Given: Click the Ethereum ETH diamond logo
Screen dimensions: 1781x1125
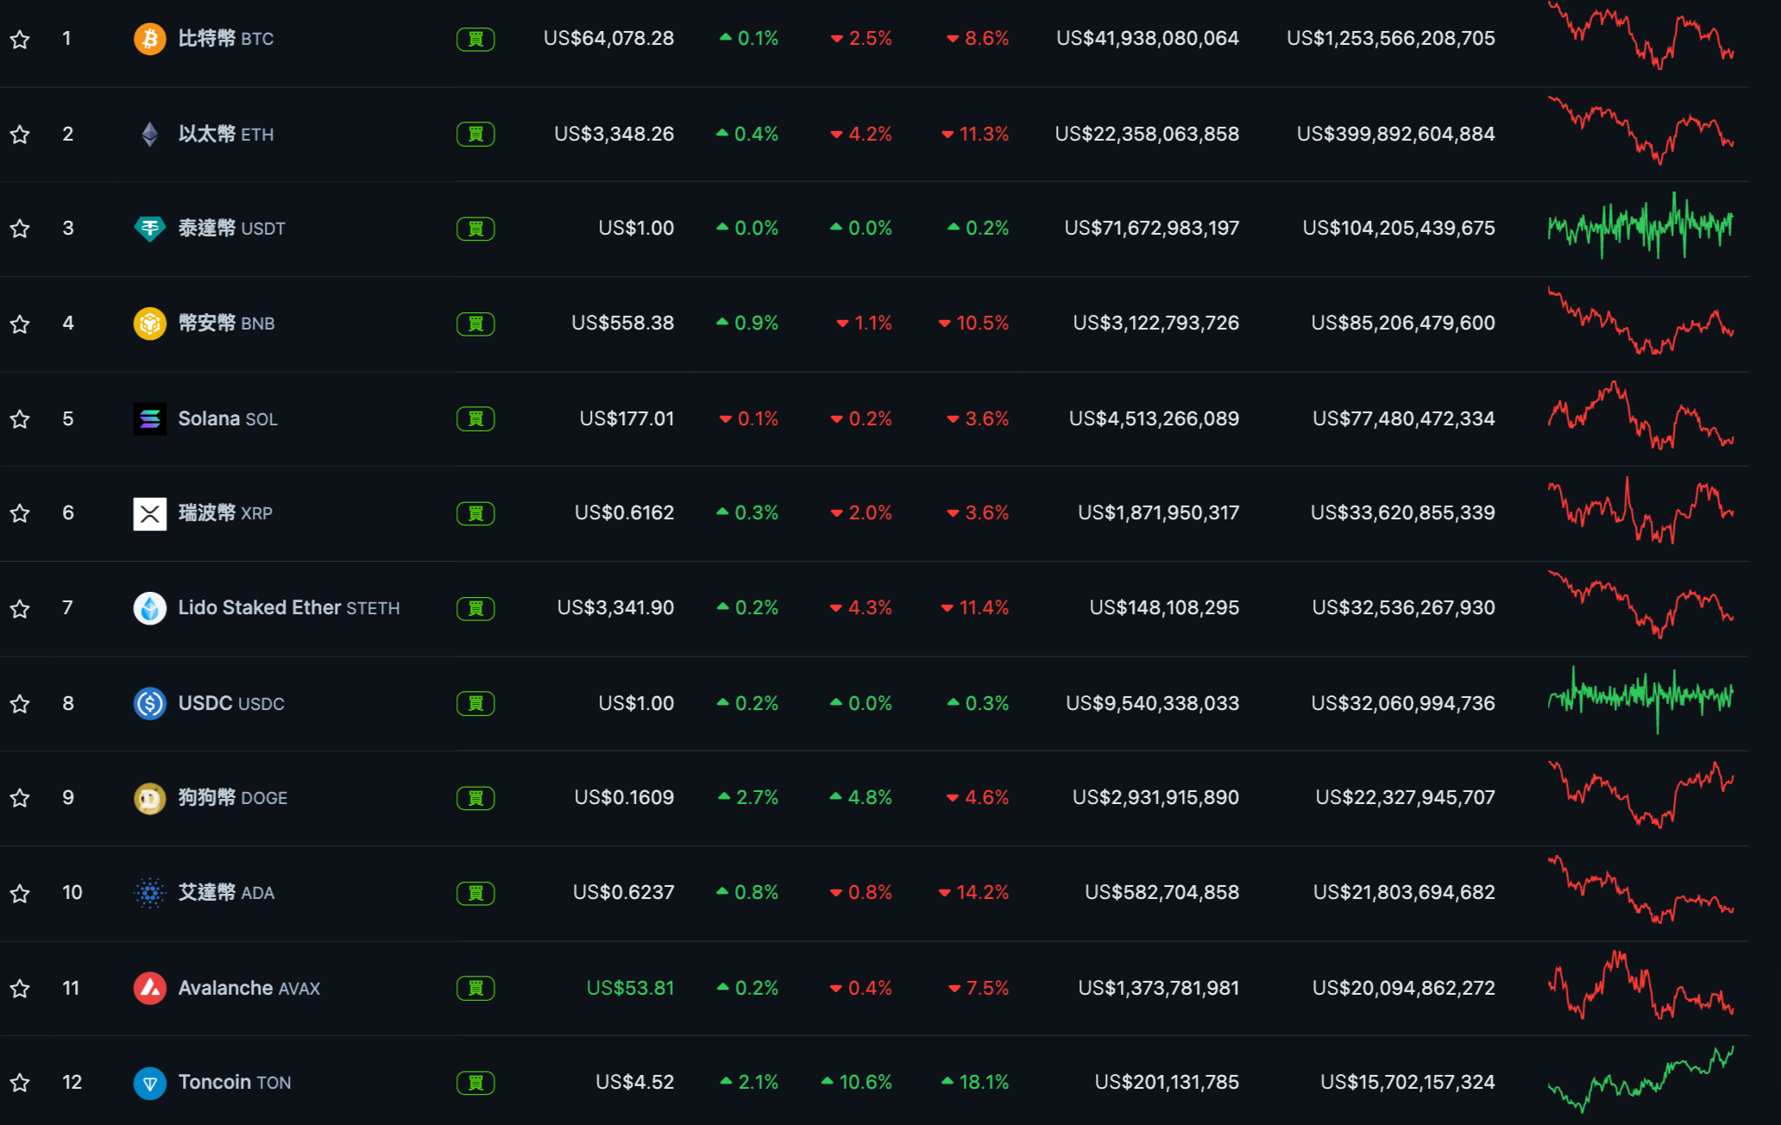Looking at the screenshot, I should tap(149, 134).
